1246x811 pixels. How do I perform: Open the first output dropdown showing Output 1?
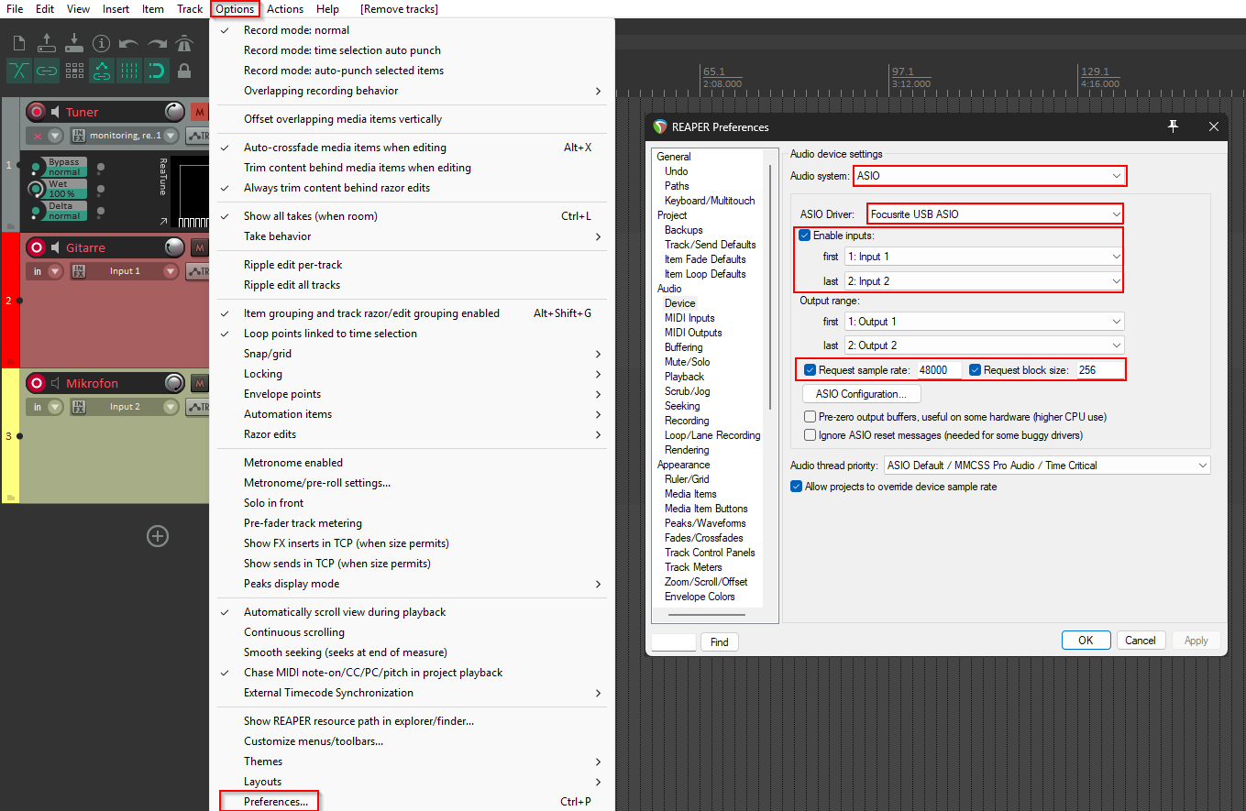coord(984,322)
